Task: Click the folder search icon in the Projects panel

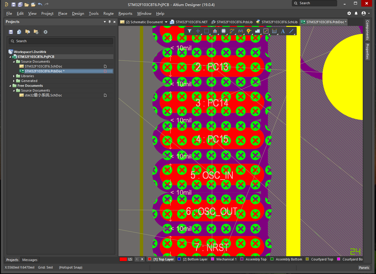Action: [x=27, y=32]
